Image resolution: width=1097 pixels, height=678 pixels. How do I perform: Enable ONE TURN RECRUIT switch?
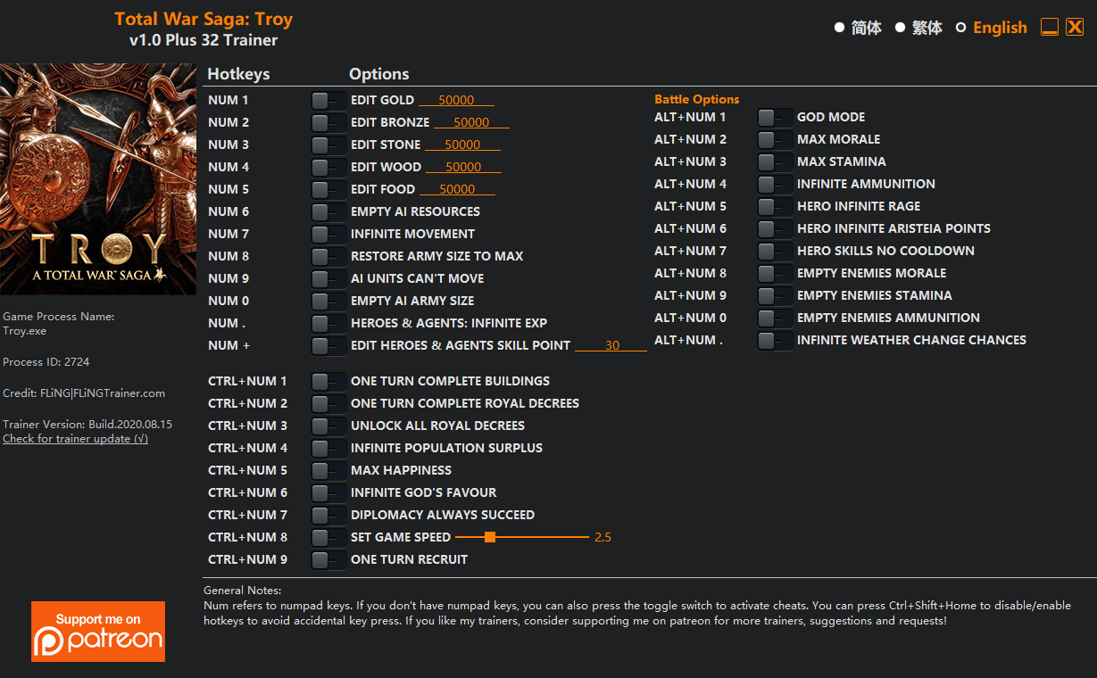(x=328, y=560)
